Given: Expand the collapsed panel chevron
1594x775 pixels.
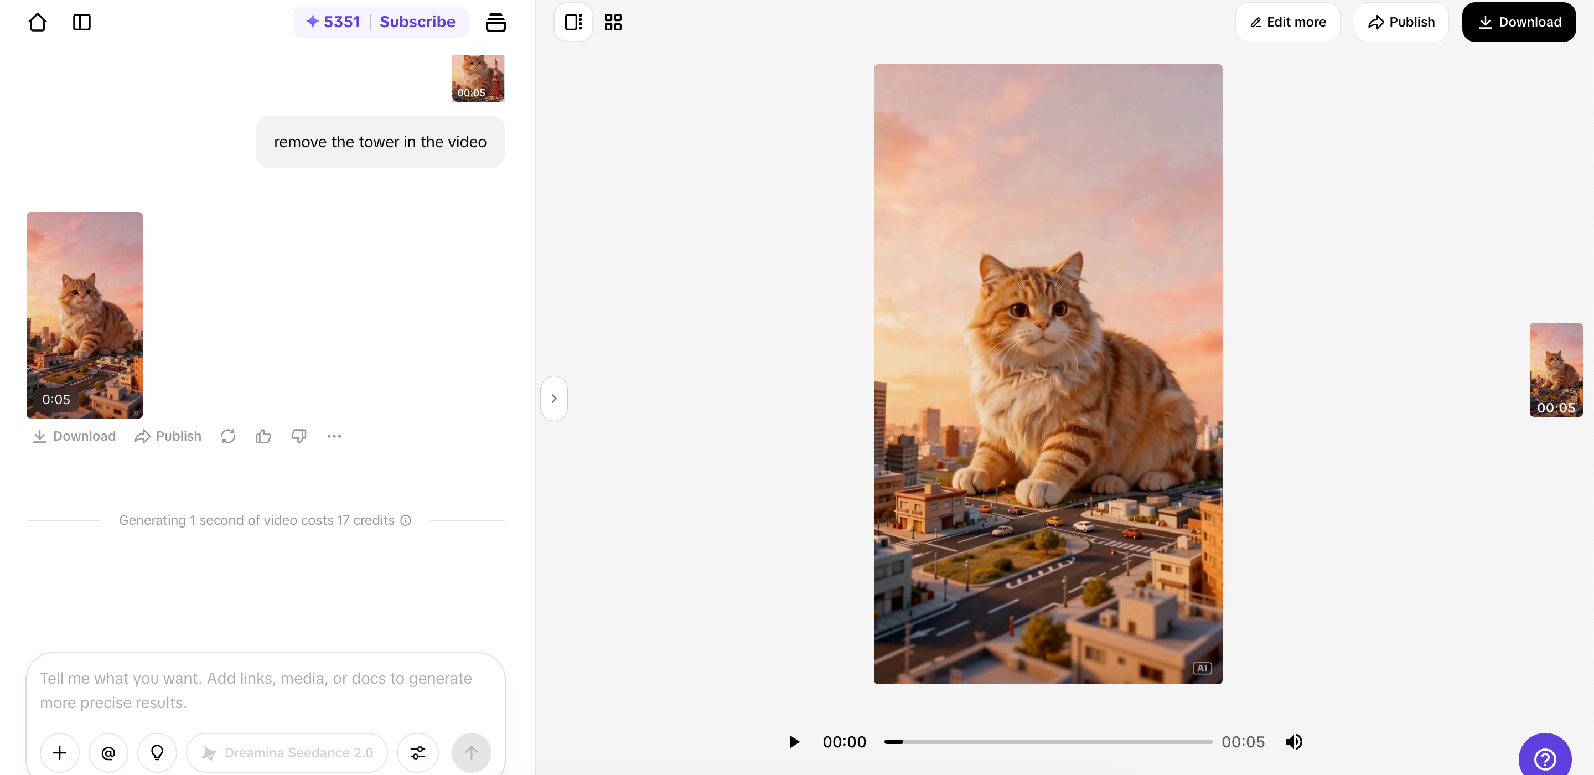Looking at the screenshot, I should [554, 398].
